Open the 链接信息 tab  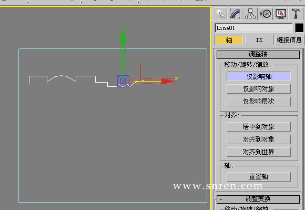click(x=289, y=40)
